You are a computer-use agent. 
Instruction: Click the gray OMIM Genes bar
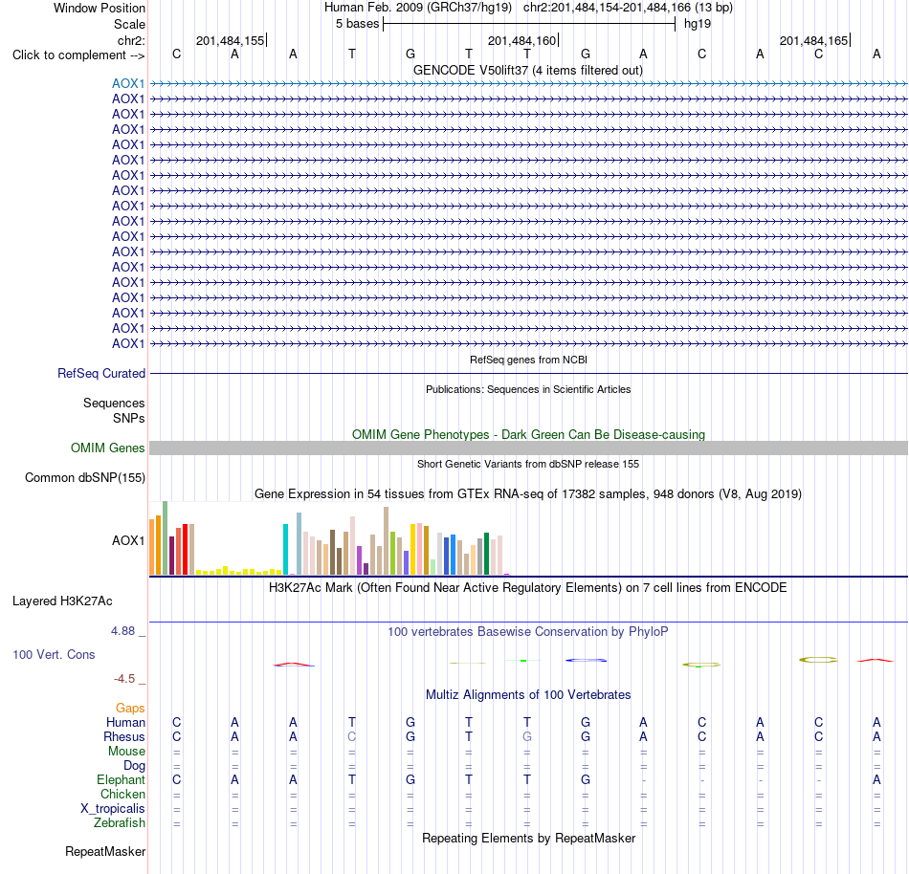(529, 448)
